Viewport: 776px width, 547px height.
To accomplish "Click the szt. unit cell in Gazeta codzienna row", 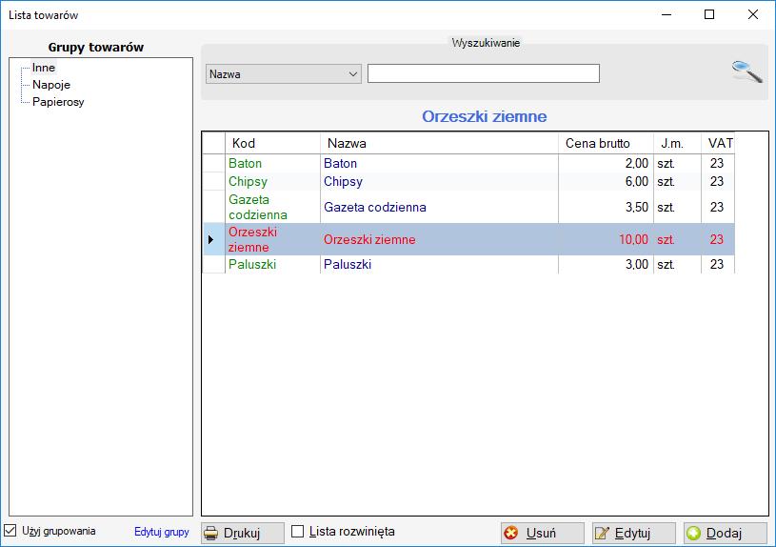I will click(678, 207).
